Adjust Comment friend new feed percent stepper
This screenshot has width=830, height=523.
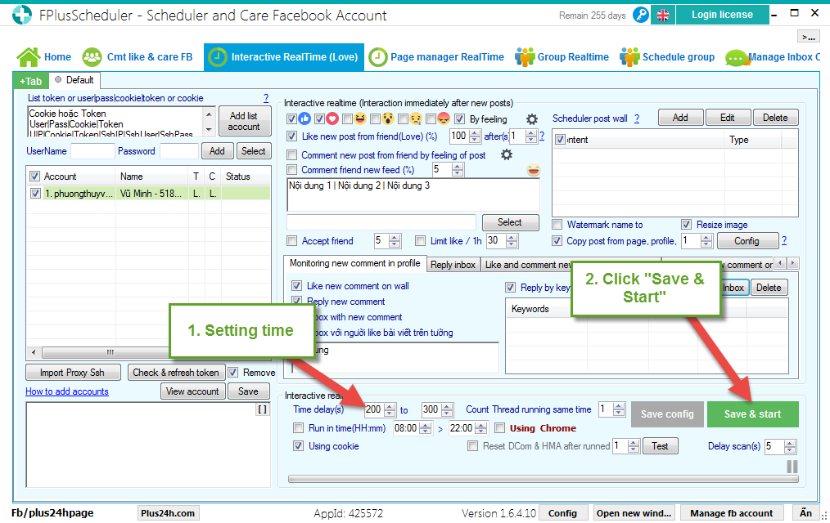click(458, 170)
